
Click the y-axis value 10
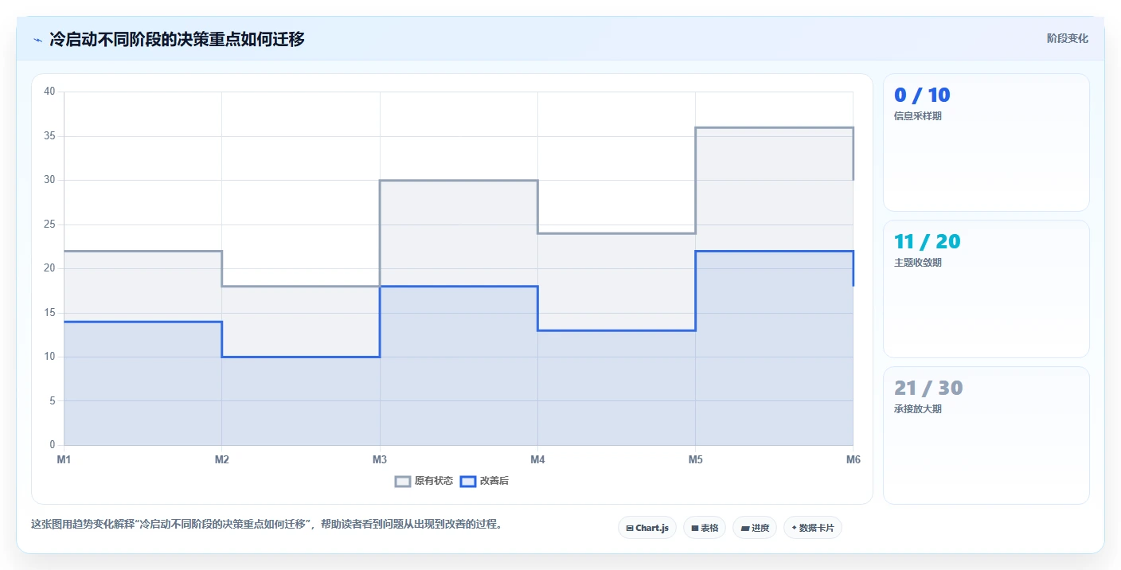(x=49, y=357)
